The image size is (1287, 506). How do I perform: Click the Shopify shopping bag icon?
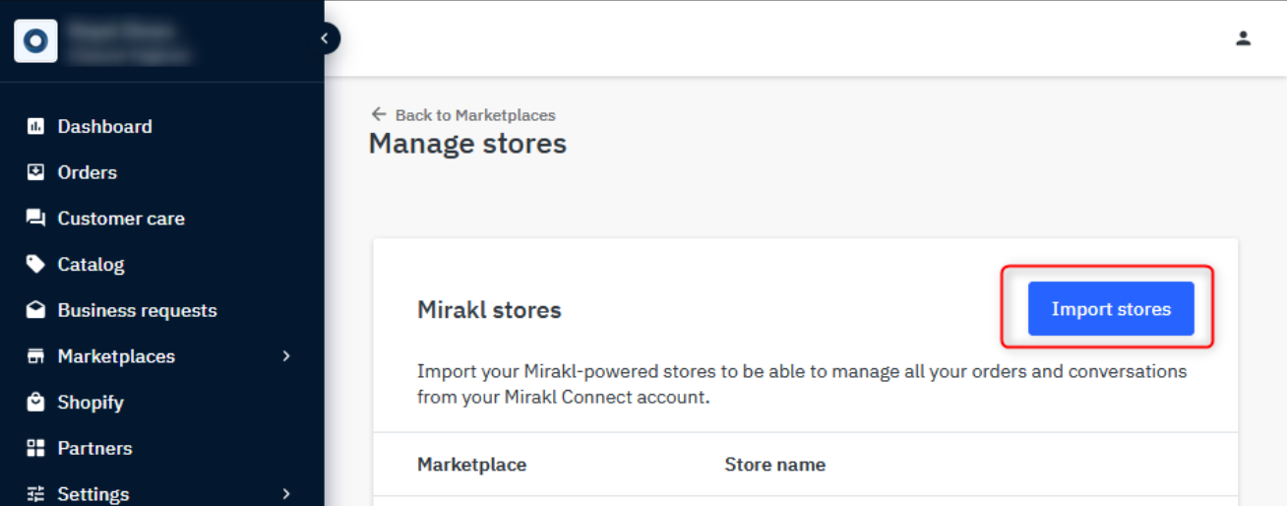tap(35, 402)
